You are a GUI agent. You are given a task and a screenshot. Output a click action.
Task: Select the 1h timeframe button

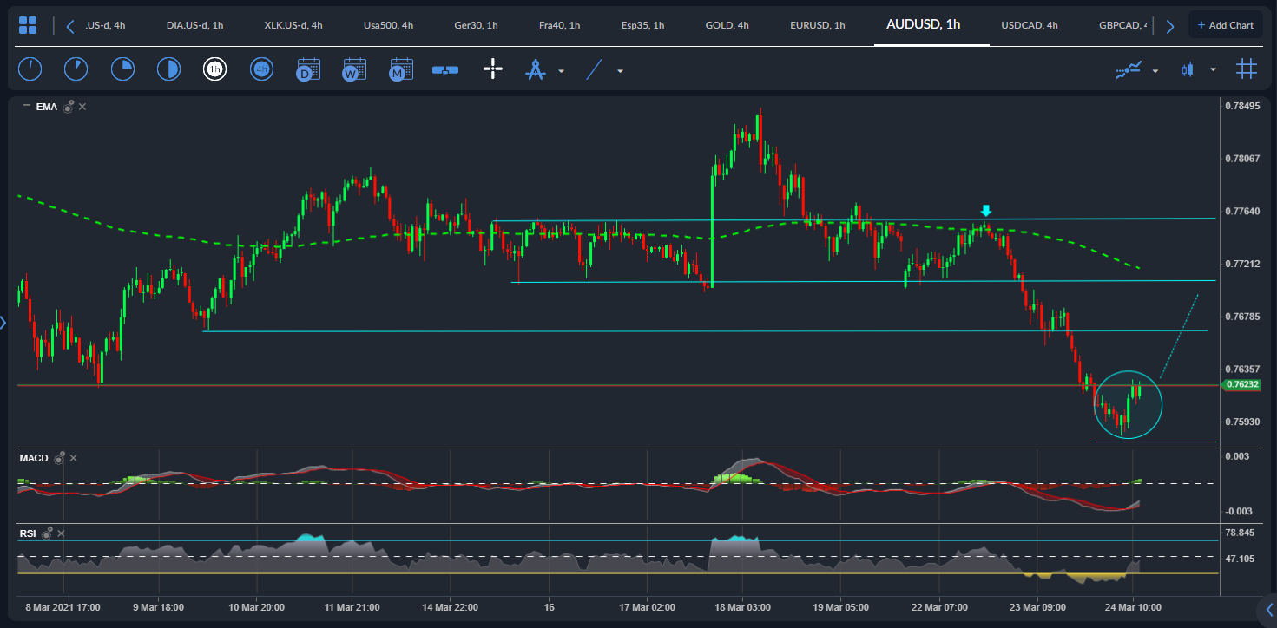214,69
